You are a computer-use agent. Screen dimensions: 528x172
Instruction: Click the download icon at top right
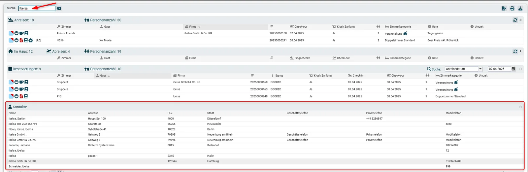click(520, 8)
